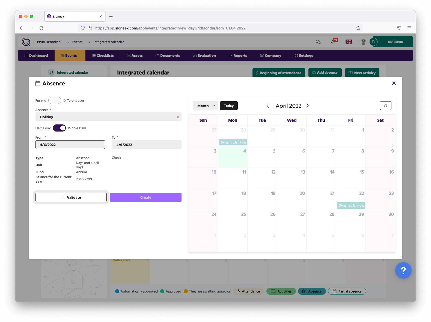Screen dimensions: 431x322
Task: Click Beginning of attendance button
Action: 279,73
